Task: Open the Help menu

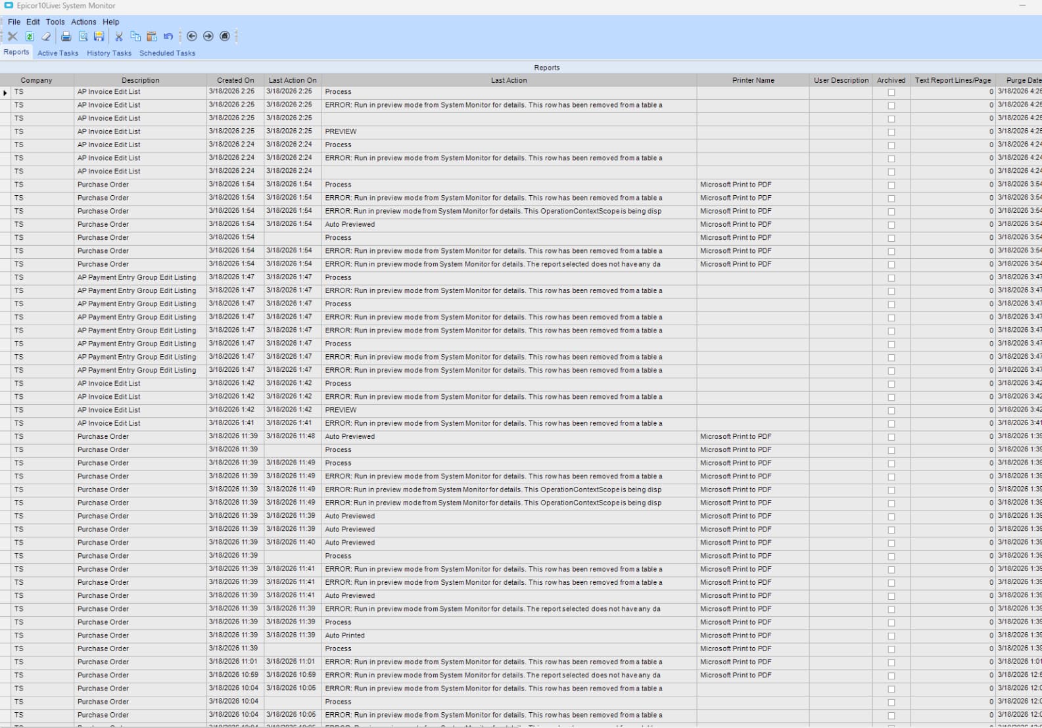Action: 111,22
